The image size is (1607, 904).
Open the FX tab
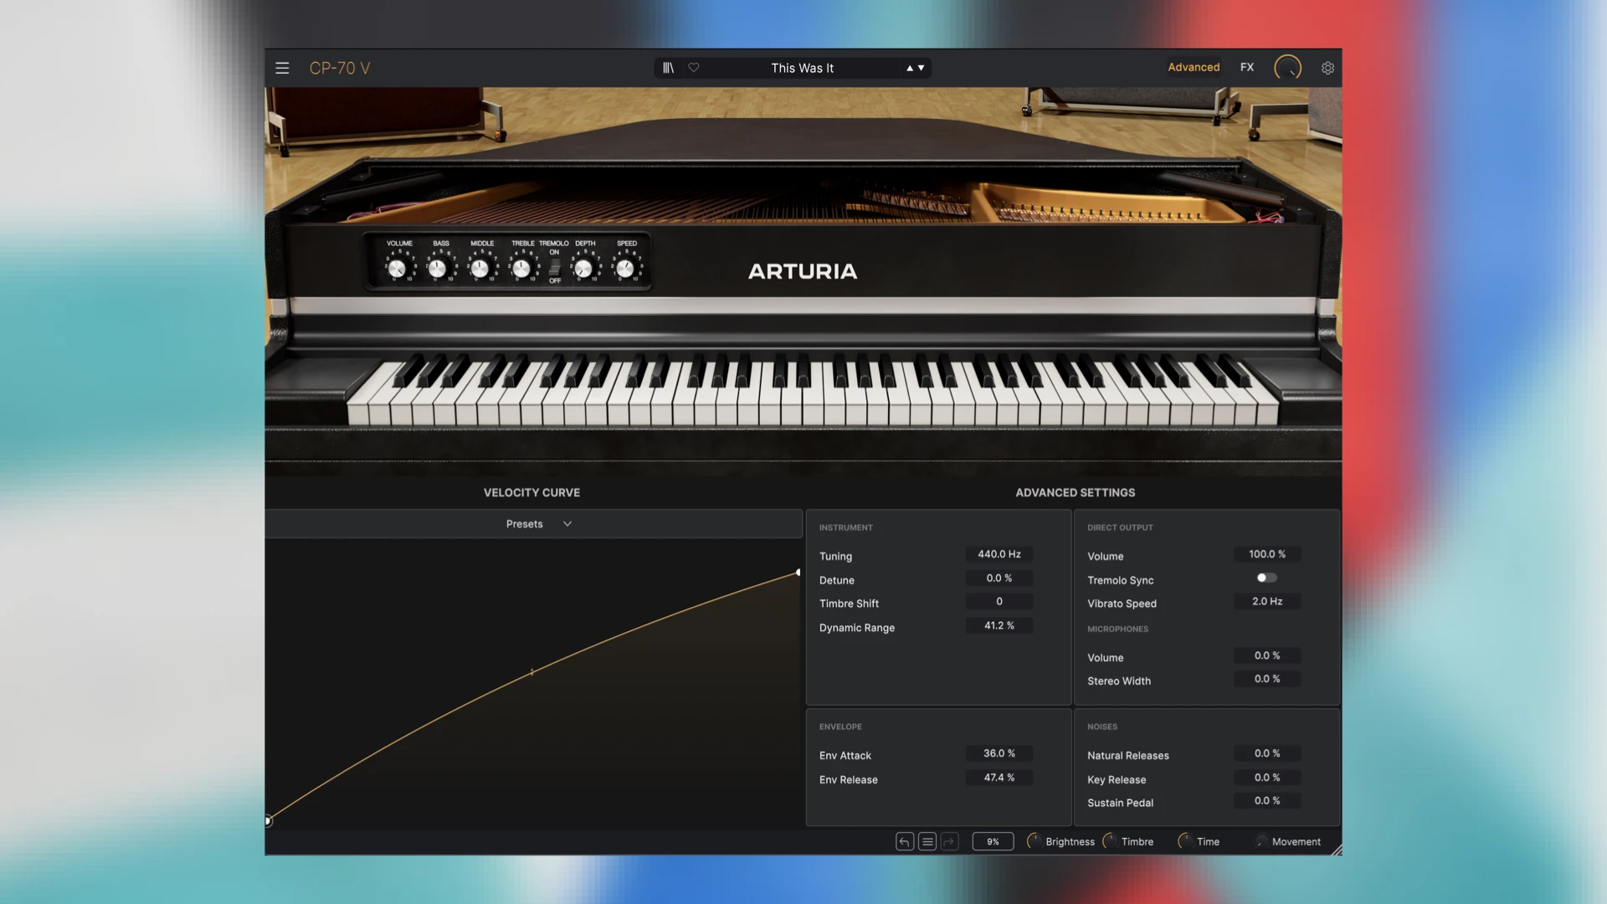(x=1247, y=67)
